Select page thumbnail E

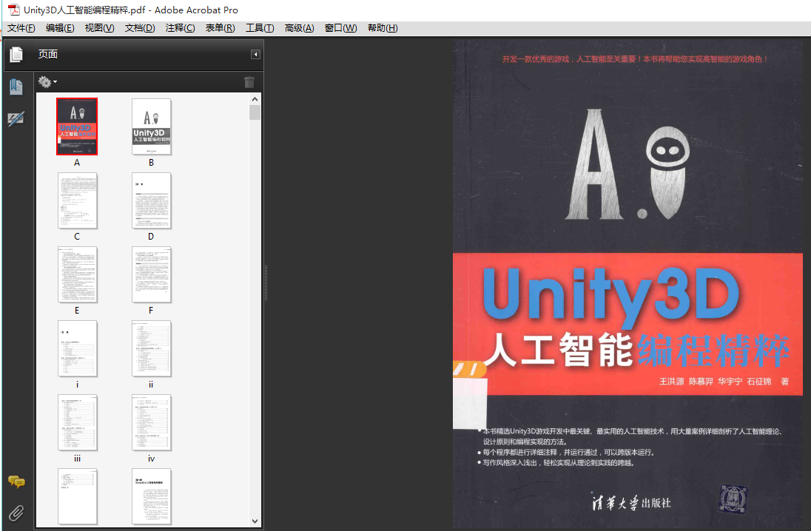coord(77,274)
